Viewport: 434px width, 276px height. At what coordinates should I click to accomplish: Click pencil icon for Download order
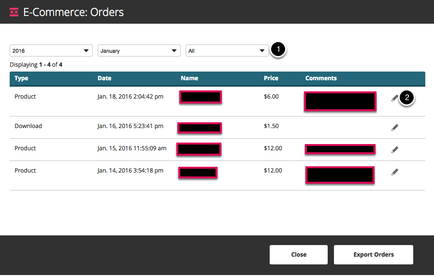click(x=395, y=127)
